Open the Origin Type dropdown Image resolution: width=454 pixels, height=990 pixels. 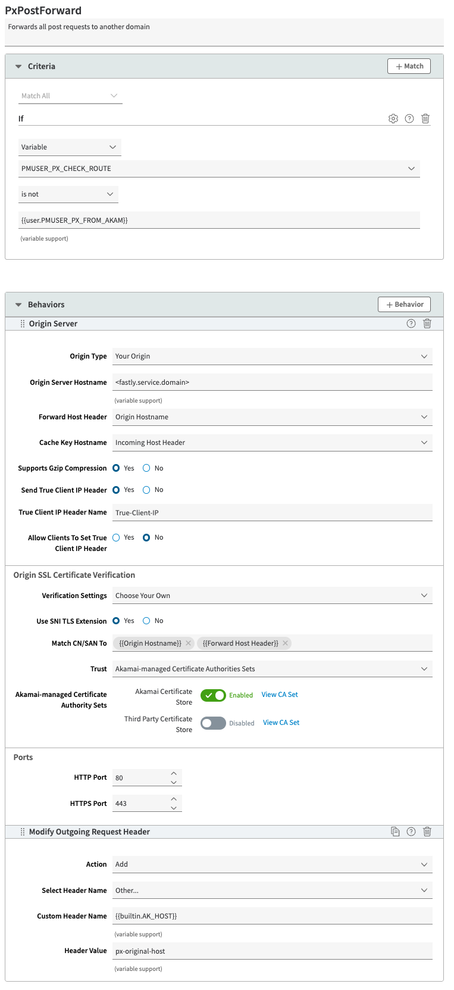click(x=272, y=356)
